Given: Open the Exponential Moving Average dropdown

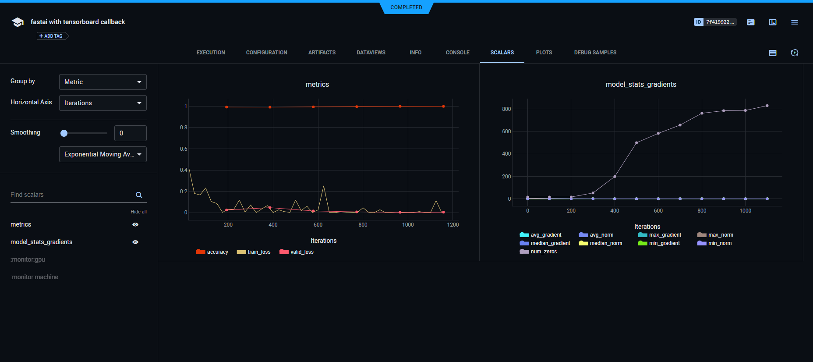Looking at the screenshot, I should click(103, 154).
